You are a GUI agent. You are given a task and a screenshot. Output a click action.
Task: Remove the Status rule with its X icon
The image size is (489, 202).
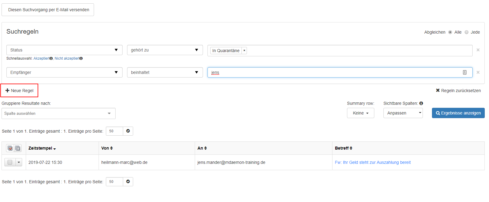click(478, 50)
